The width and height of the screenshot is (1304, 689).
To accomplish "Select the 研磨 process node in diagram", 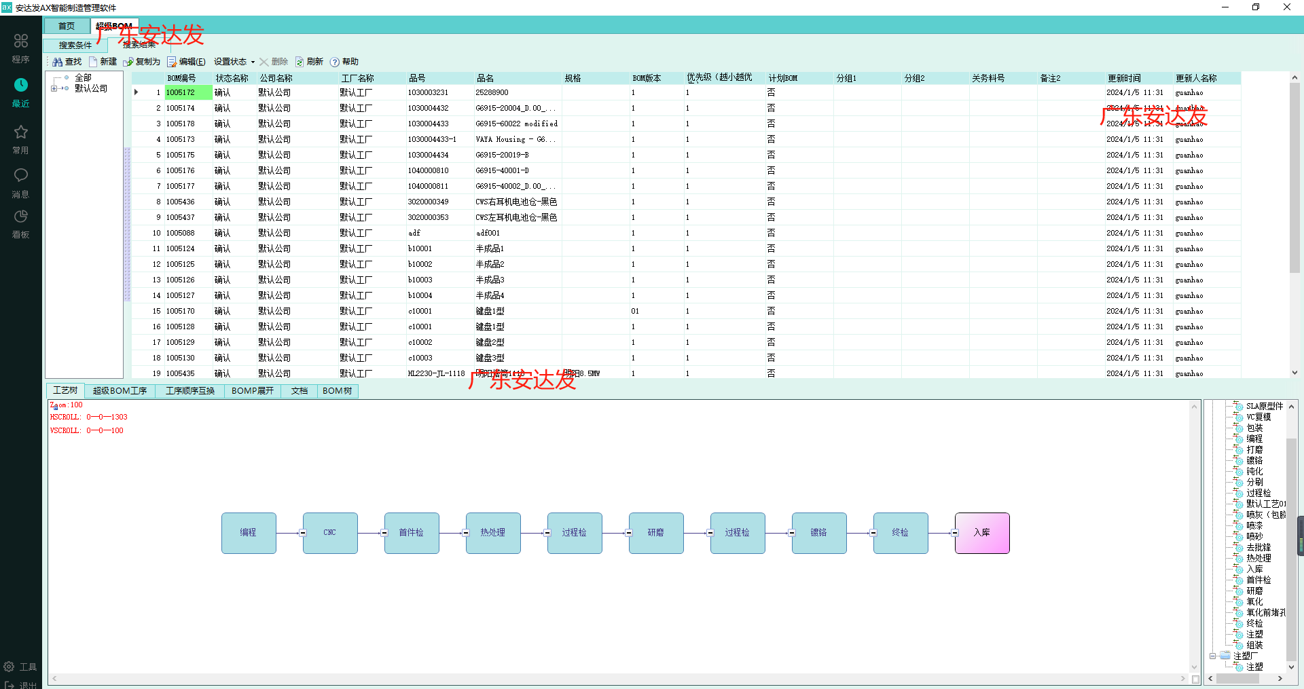I will 656,533.
